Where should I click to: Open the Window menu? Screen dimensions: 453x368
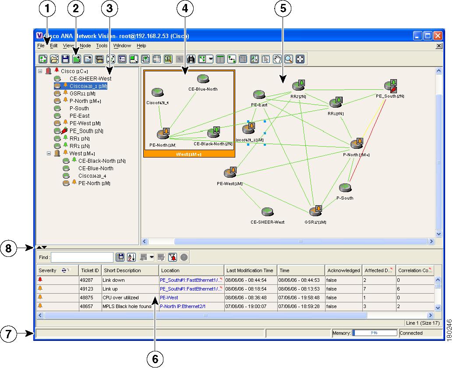point(122,46)
